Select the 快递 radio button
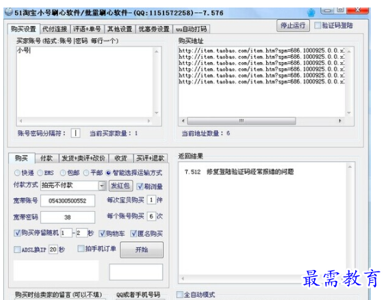This screenshot has width=386, height=300. point(17,173)
